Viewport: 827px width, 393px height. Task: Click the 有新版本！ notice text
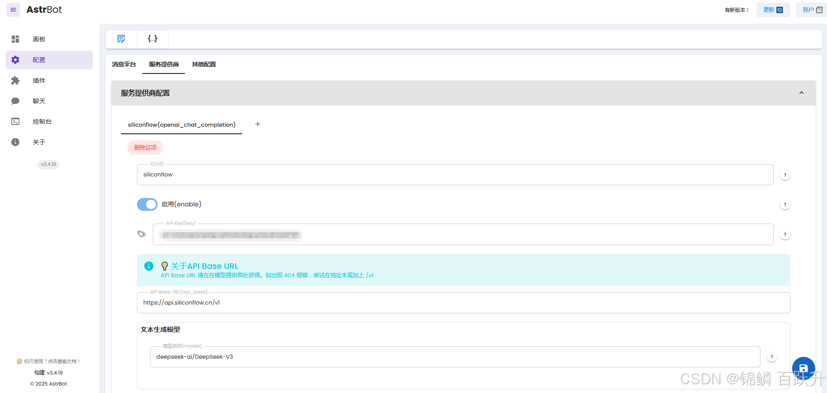737,10
